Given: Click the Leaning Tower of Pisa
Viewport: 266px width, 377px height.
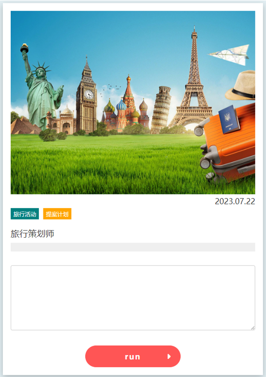Looking at the screenshot, I should coord(161,110).
